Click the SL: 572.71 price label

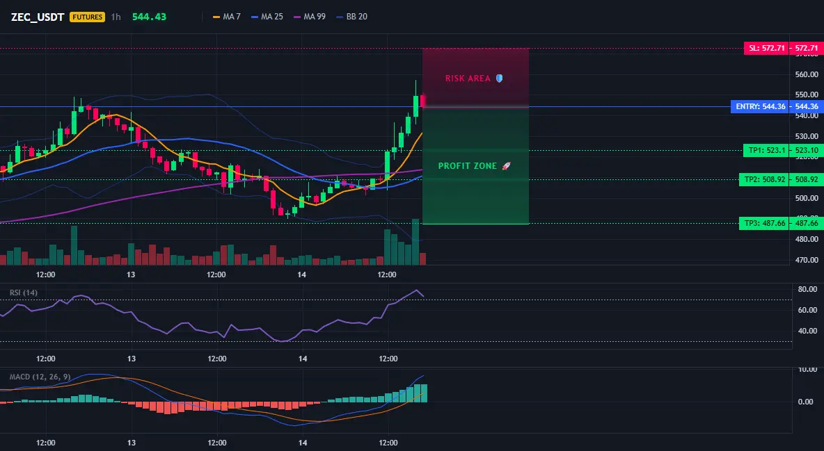pyautogui.click(x=767, y=49)
